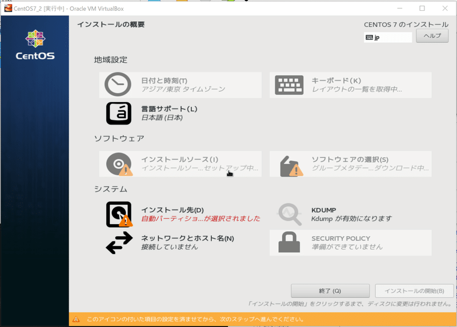The image size is (457, 327).
Task: Select ソフトウェアの選択(S) label
Action: (x=350, y=160)
